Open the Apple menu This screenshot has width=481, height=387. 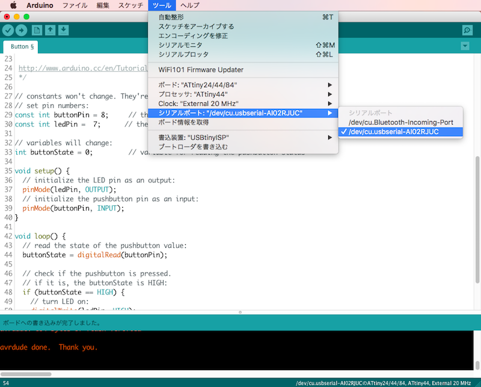(x=13, y=5)
